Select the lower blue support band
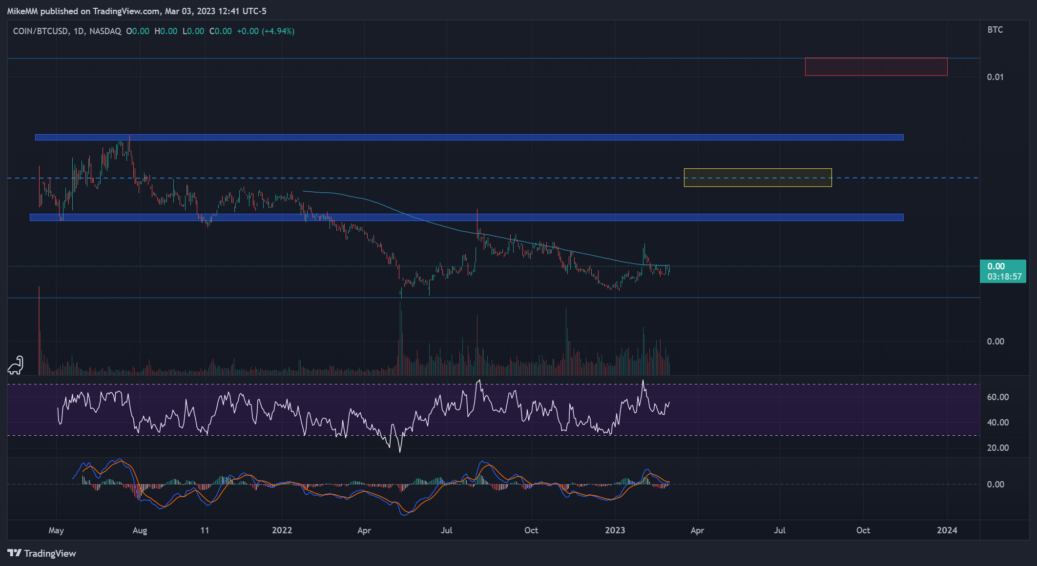Screen dimensions: 1037x566 point(467,218)
